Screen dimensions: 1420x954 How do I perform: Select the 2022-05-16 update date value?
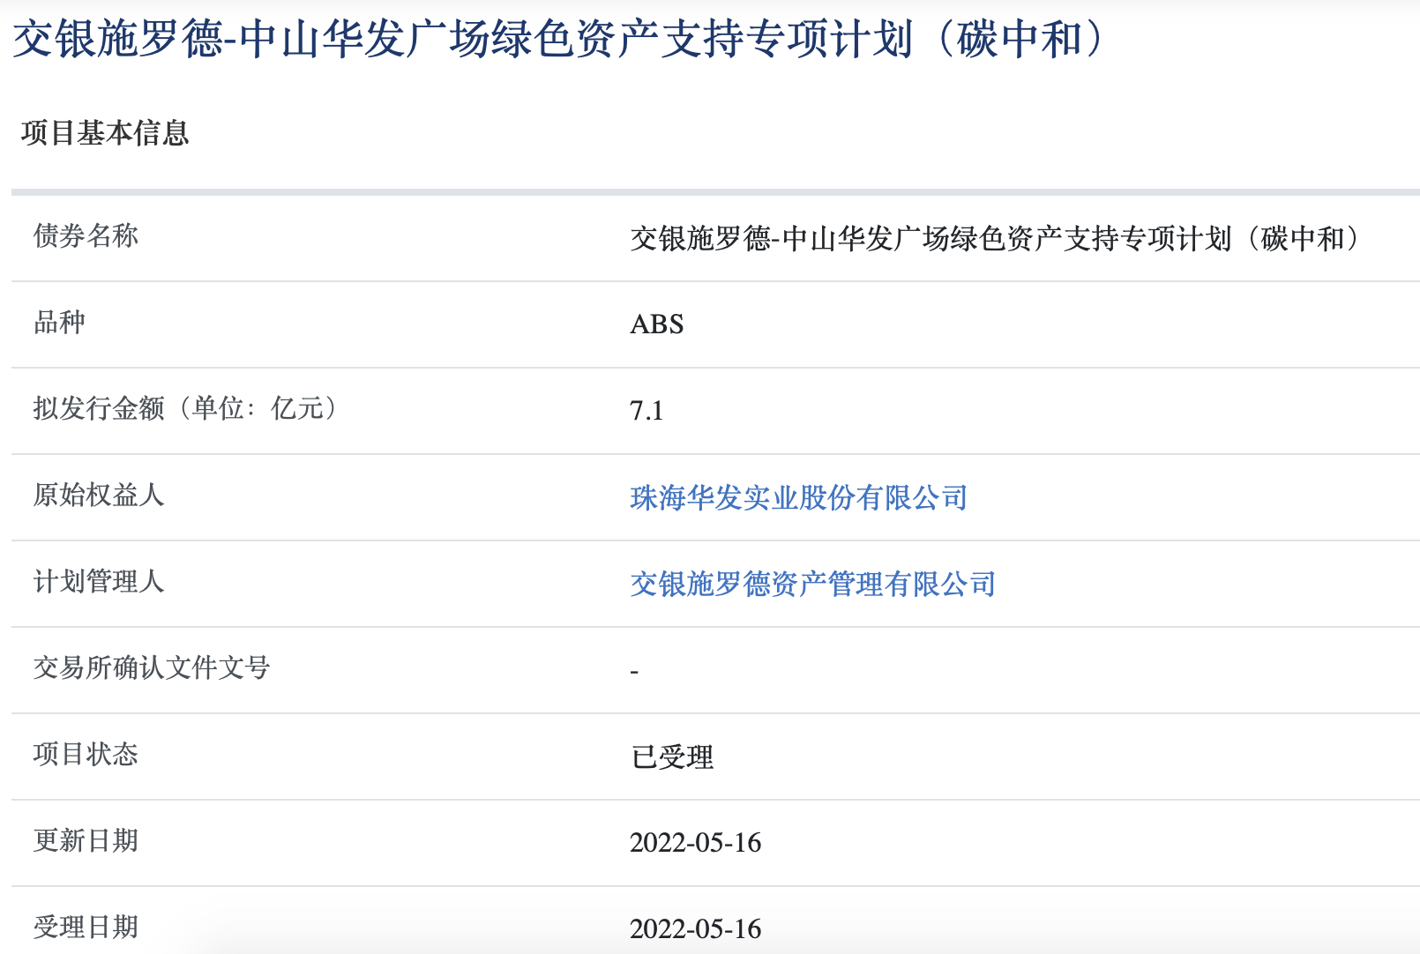coord(696,842)
